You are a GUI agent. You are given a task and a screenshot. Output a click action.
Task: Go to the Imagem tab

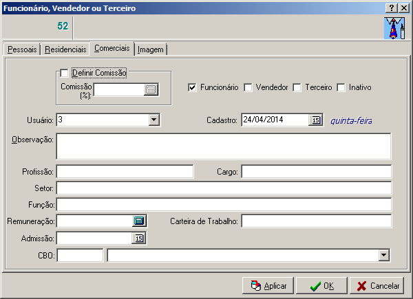pos(151,49)
